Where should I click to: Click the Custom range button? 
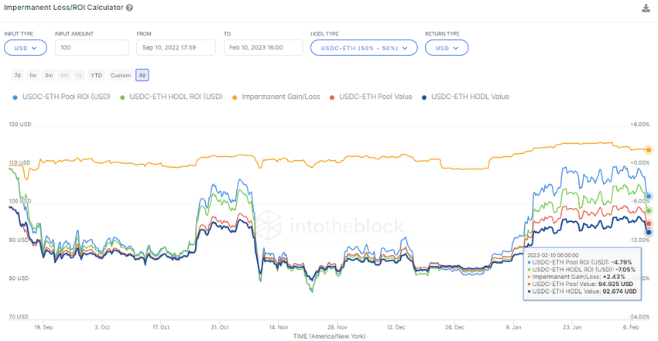coord(121,75)
